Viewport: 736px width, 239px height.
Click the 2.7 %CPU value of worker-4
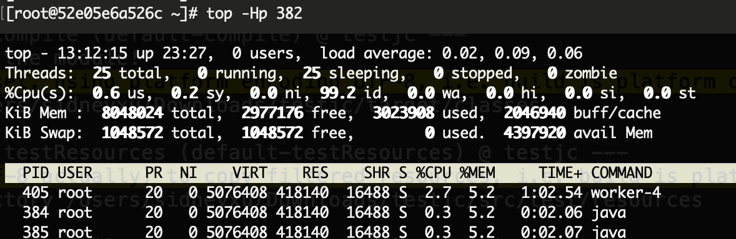click(x=438, y=192)
